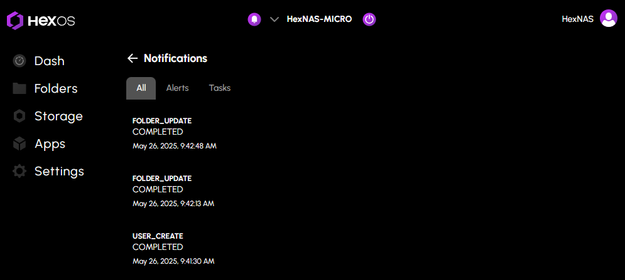625x280 pixels.
Task: Click the purple power button icon
Action: pos(369,19)
